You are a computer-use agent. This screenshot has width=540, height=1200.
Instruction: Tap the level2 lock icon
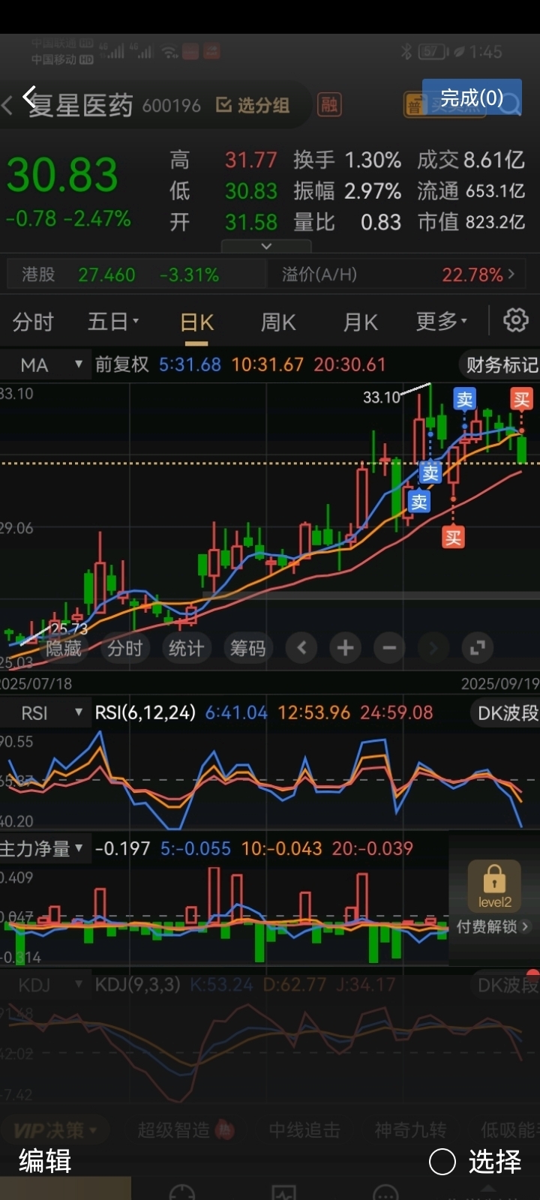[494, 886]
